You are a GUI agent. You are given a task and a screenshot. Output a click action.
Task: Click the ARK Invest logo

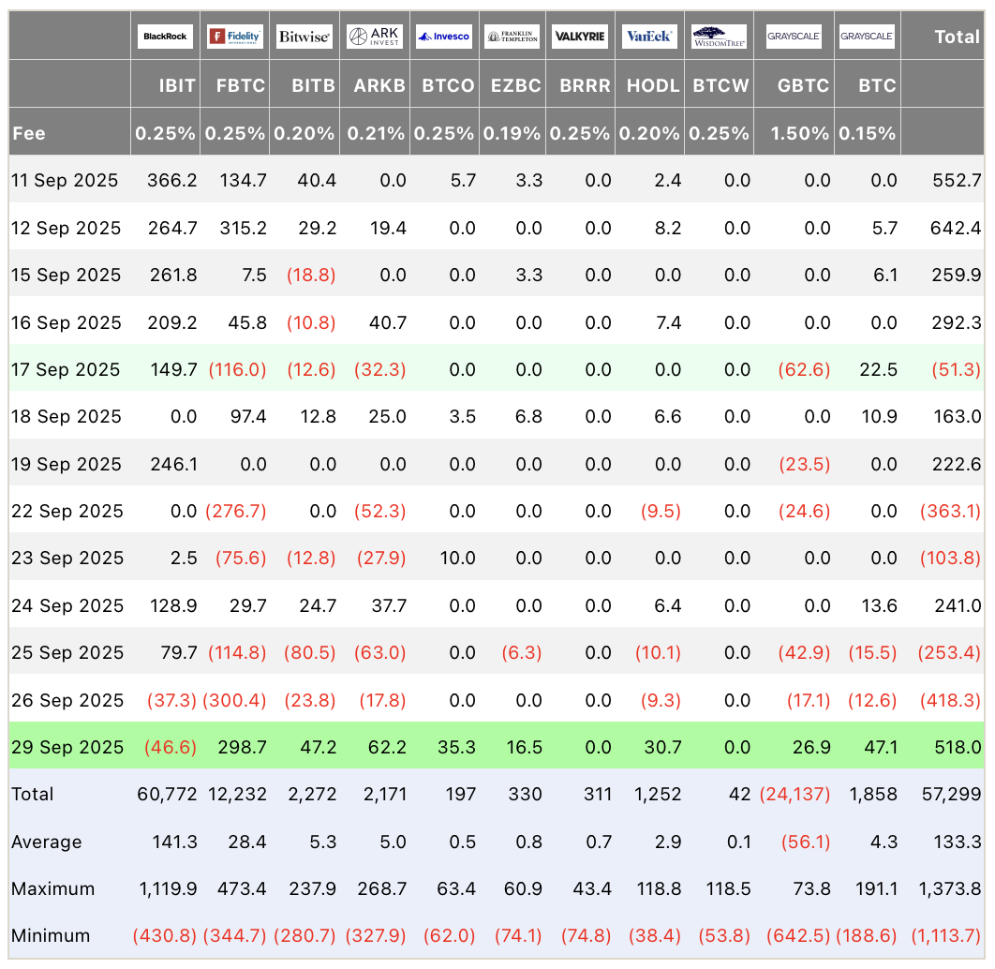[375, 37]
